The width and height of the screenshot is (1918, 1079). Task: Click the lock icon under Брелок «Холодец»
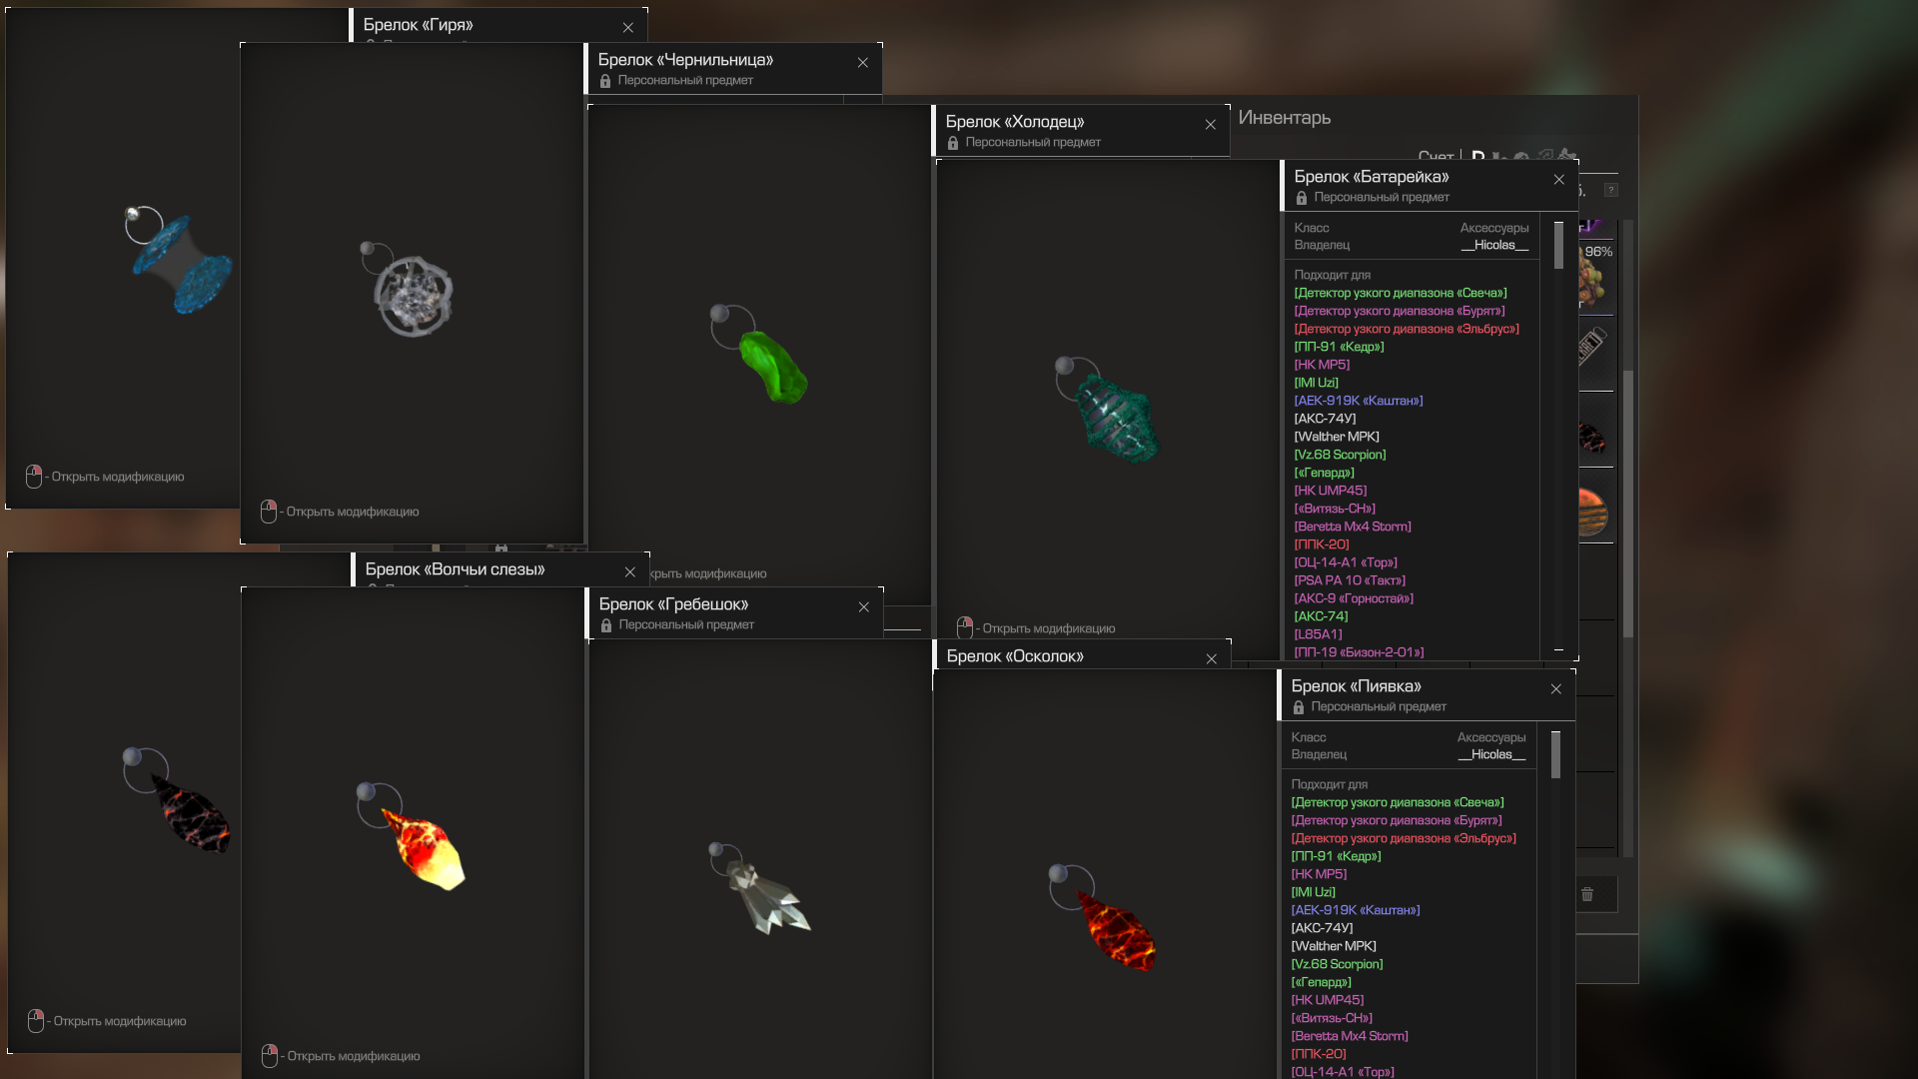(x=953, y=143)
